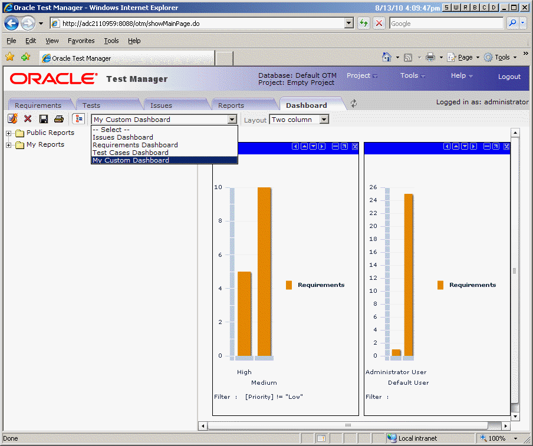Click the IE Home icon
Viewport: 533px width, 446px height.
click(x=387, y=57)
